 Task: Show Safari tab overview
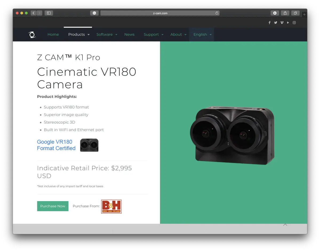coord(295,13)
